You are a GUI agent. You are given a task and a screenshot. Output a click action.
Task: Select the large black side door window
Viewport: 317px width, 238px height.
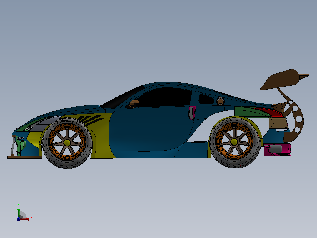coord(164,97)
